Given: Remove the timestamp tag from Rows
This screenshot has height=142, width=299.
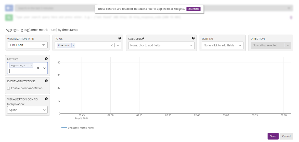Looking at the screenshot, I should tap(73, 45).
